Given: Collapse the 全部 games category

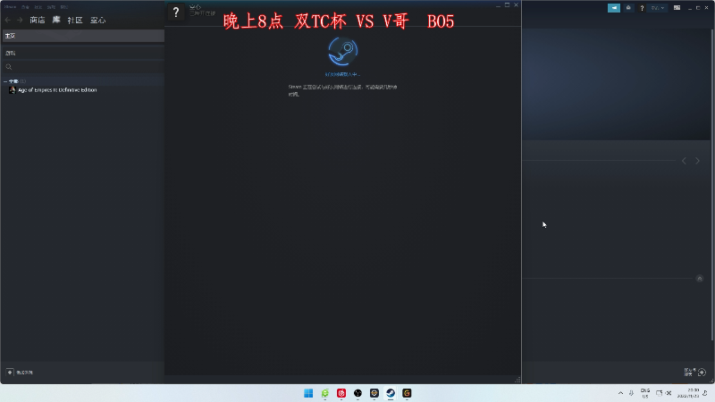Looking at the screenshot, I should tap(5, 81).
